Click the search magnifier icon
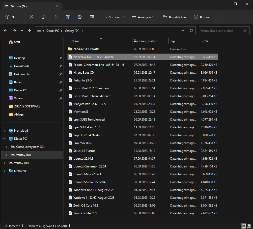 click(244, 31)
